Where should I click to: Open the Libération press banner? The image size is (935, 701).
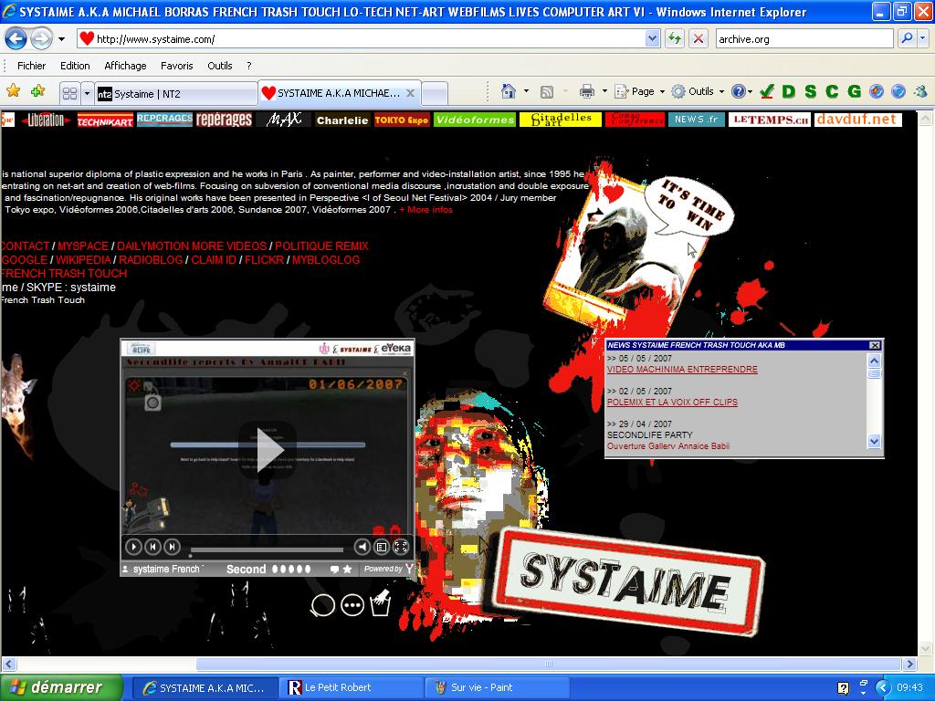[x=46, y=120]
